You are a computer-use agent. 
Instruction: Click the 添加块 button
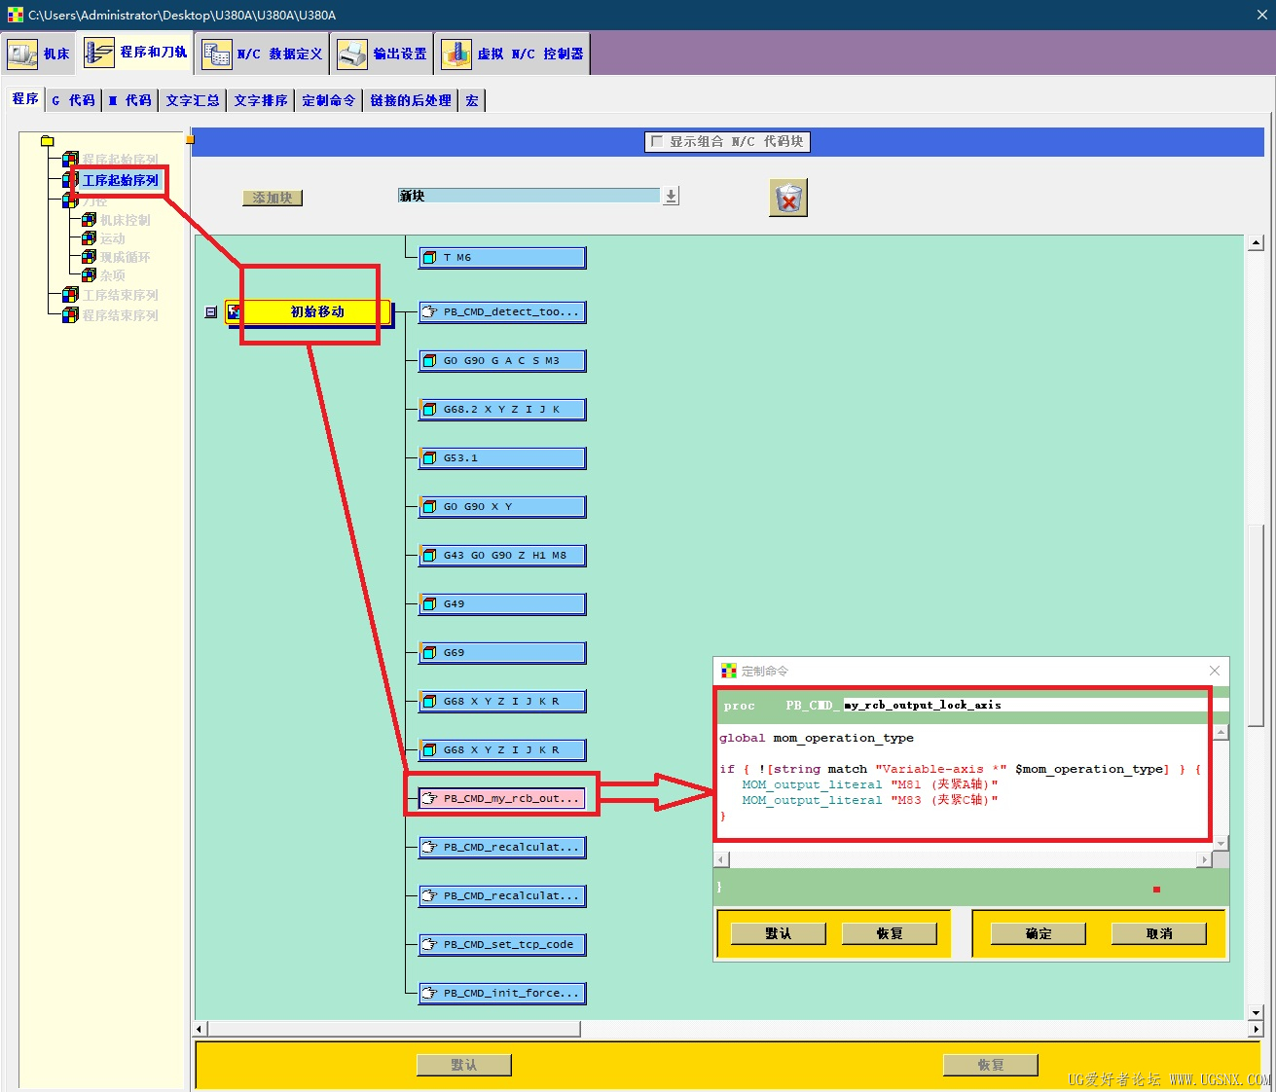(273, 198)
